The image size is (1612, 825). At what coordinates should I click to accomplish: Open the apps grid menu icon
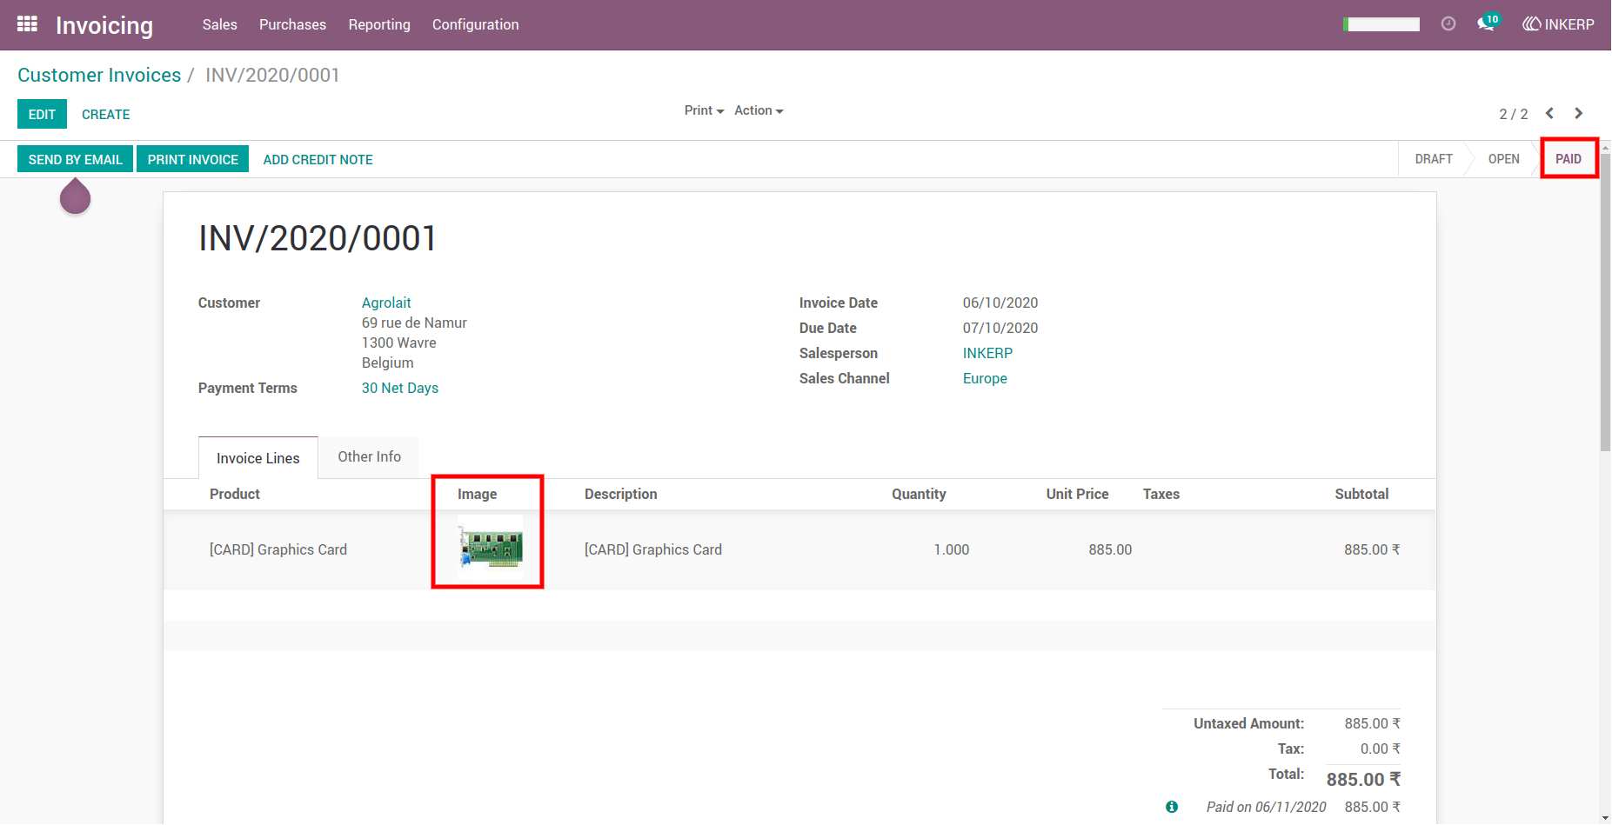click(27, 24)
